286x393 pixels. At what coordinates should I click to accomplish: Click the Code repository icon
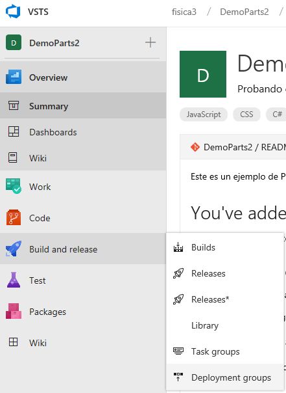pos(14,217)
